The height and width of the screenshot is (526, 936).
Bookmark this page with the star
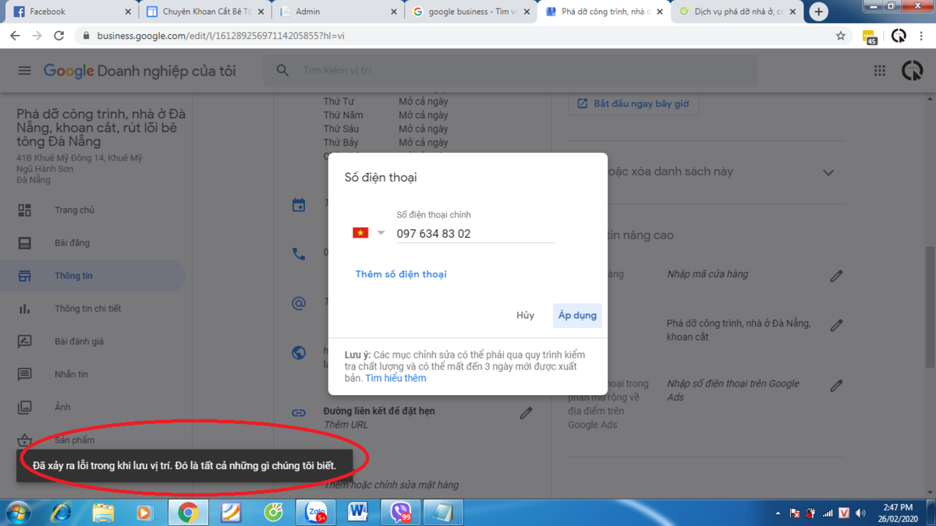click(x=840, y=36)
